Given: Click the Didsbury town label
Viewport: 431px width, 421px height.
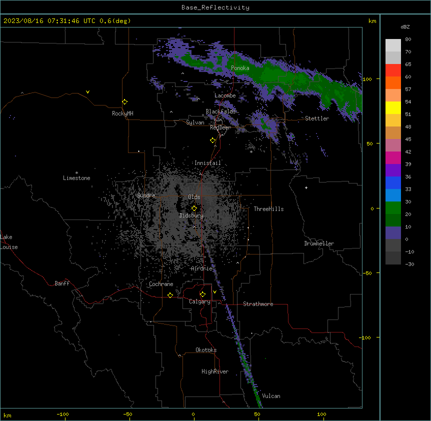Looking at the screenshot, I should tap(191, 215).
